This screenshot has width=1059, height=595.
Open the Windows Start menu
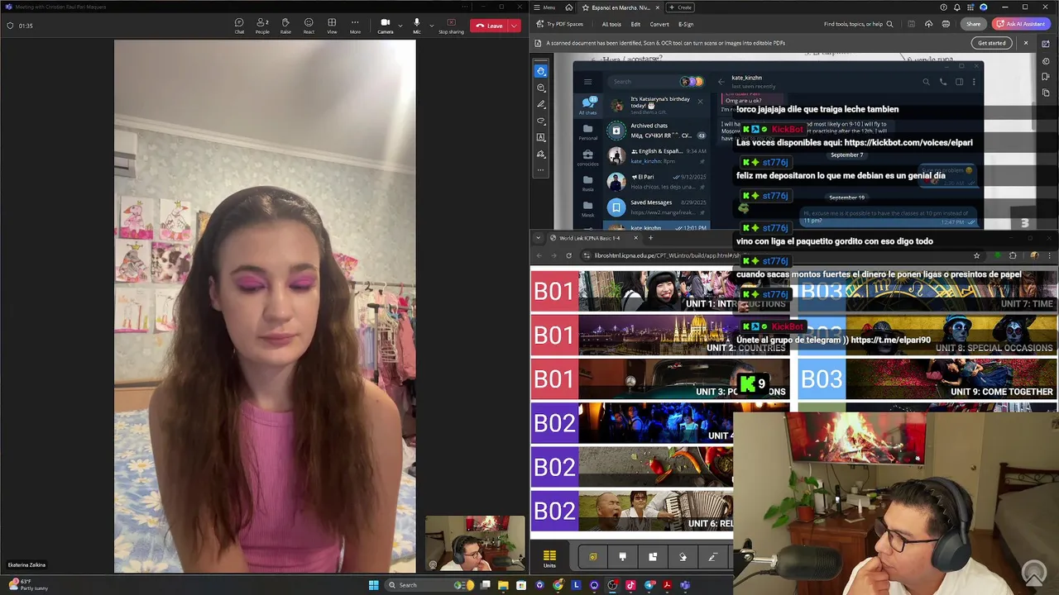[x=374, y=585]
